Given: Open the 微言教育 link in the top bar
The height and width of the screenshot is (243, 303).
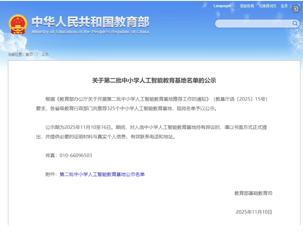Looking at the screenshot, I should (x=247, y=6).
